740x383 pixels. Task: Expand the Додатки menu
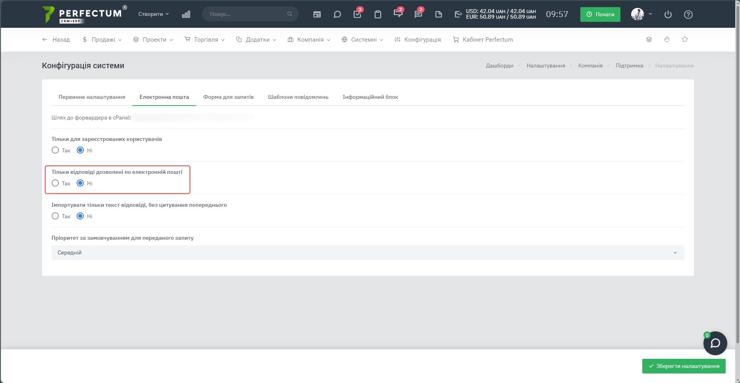click(256, 40)
